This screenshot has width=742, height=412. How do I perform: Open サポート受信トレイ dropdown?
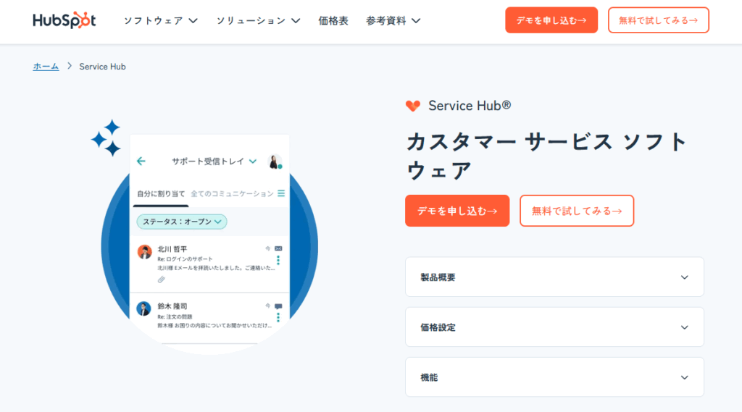pos(214,161)
